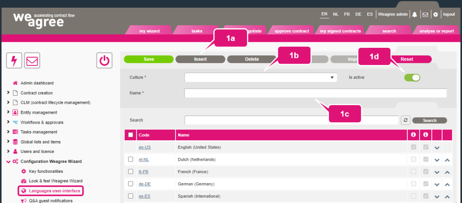Expand Global lists and items node
The image size is (462, 203).
[x=8, y=142]
